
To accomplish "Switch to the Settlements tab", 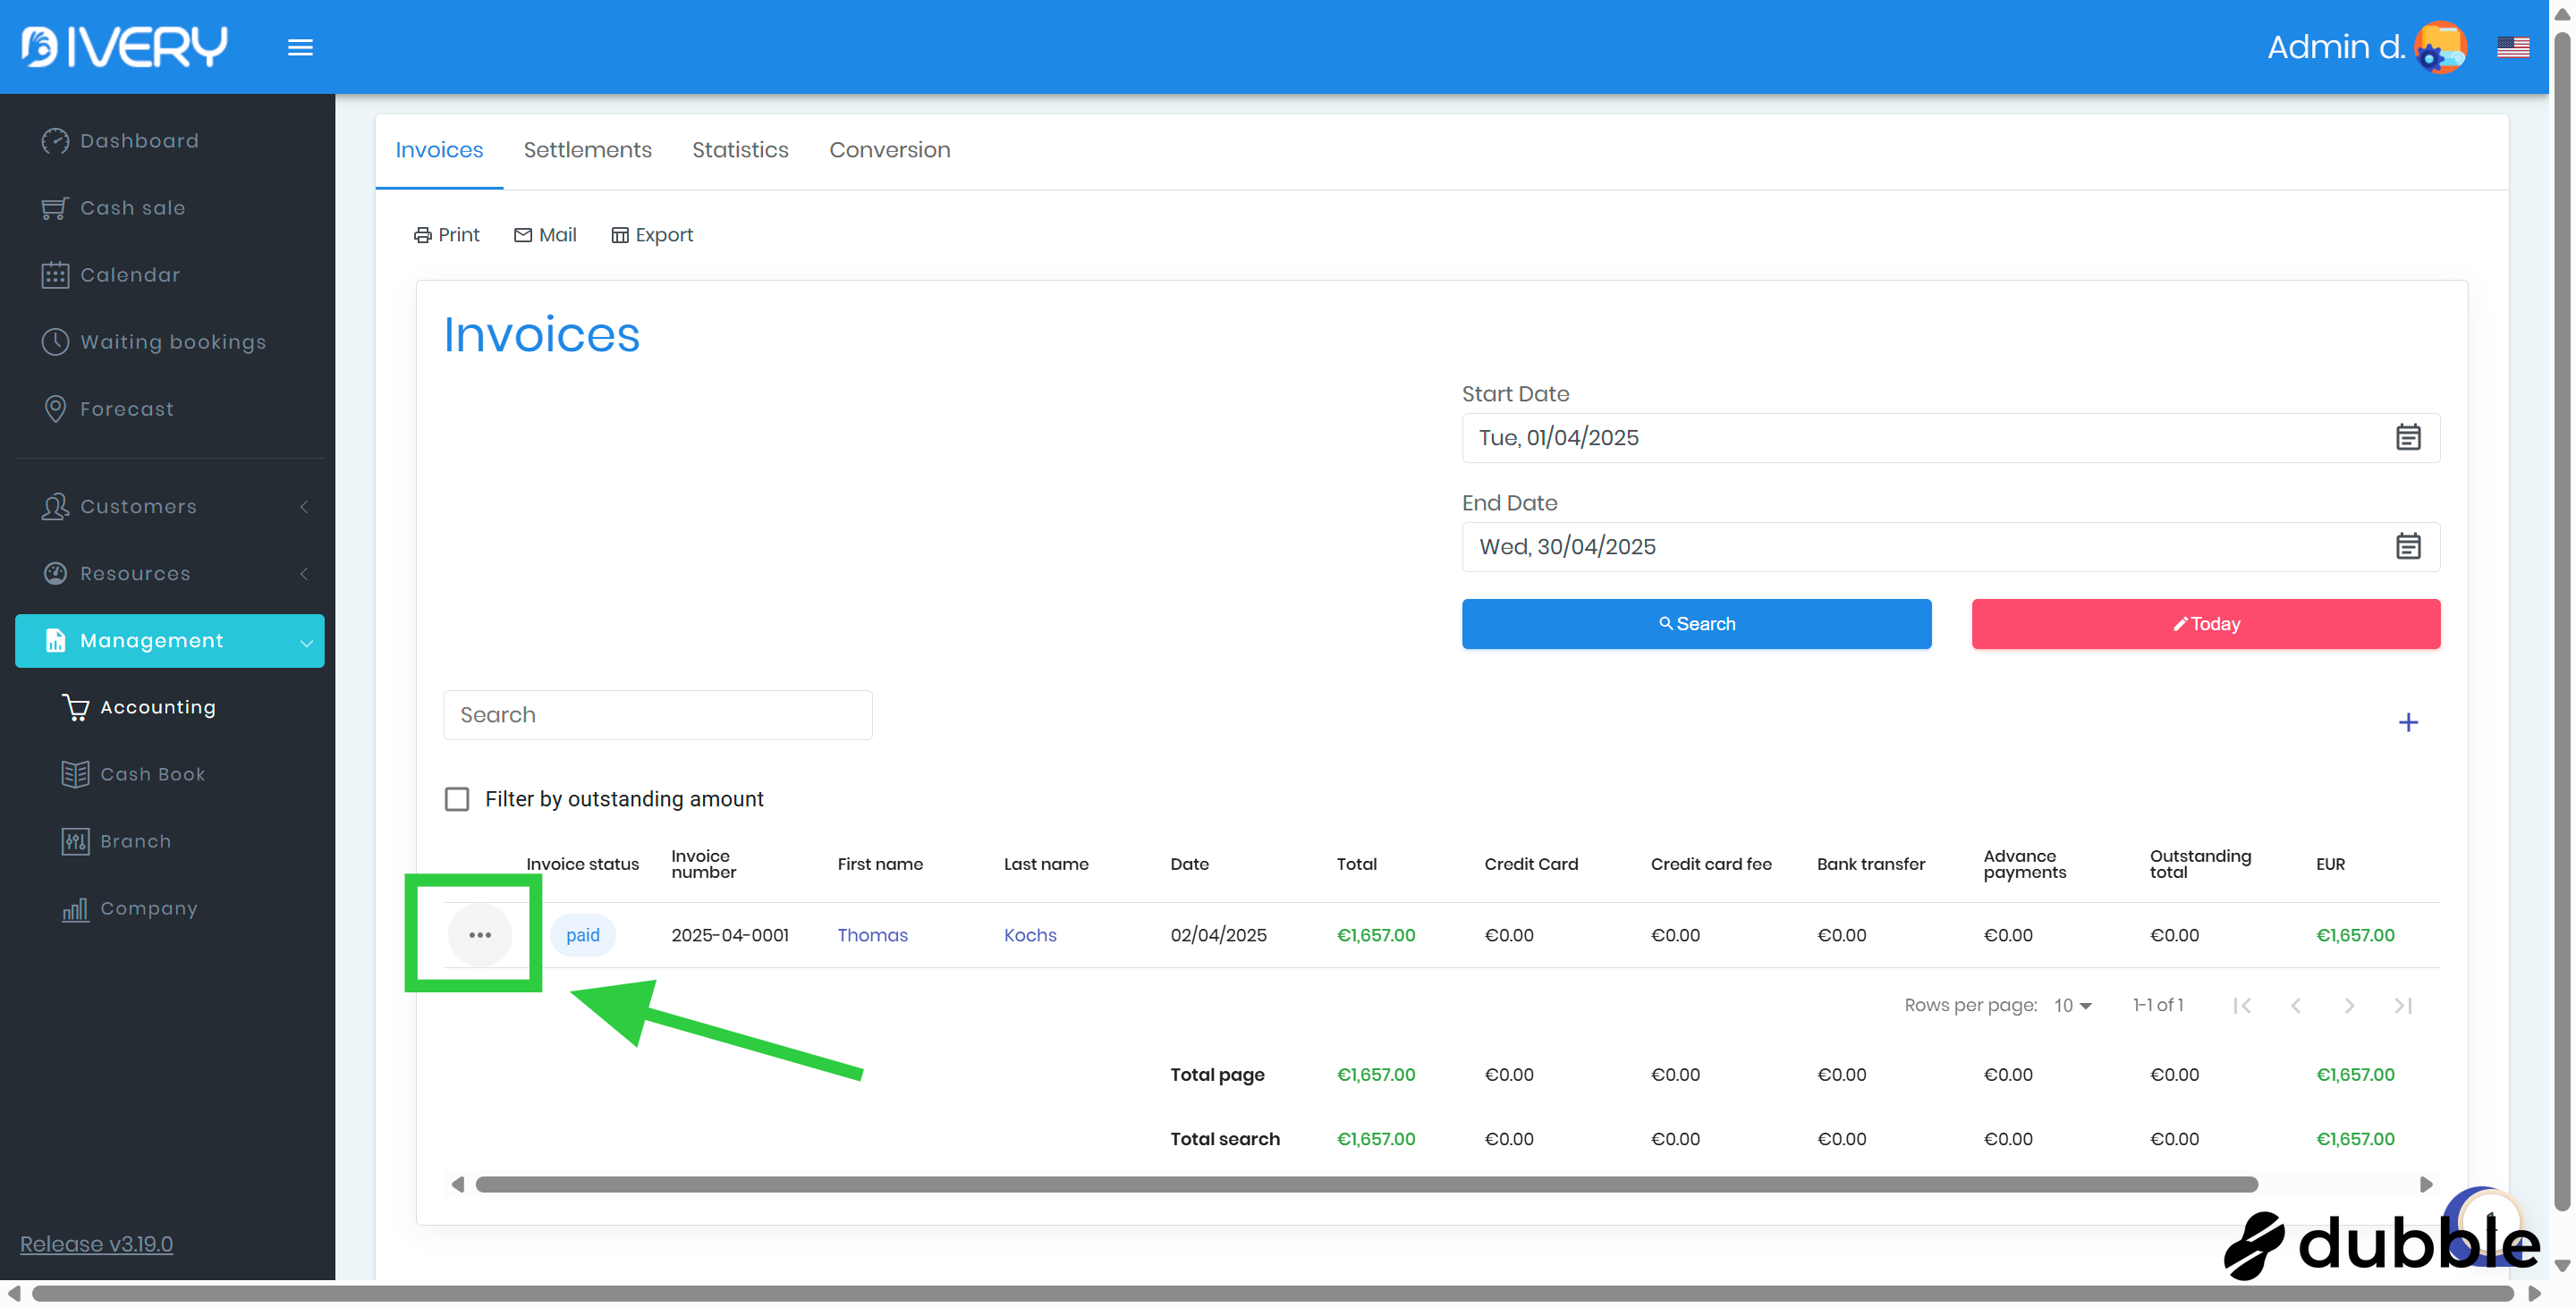I will pyautogui.click(x=587, y=149).
